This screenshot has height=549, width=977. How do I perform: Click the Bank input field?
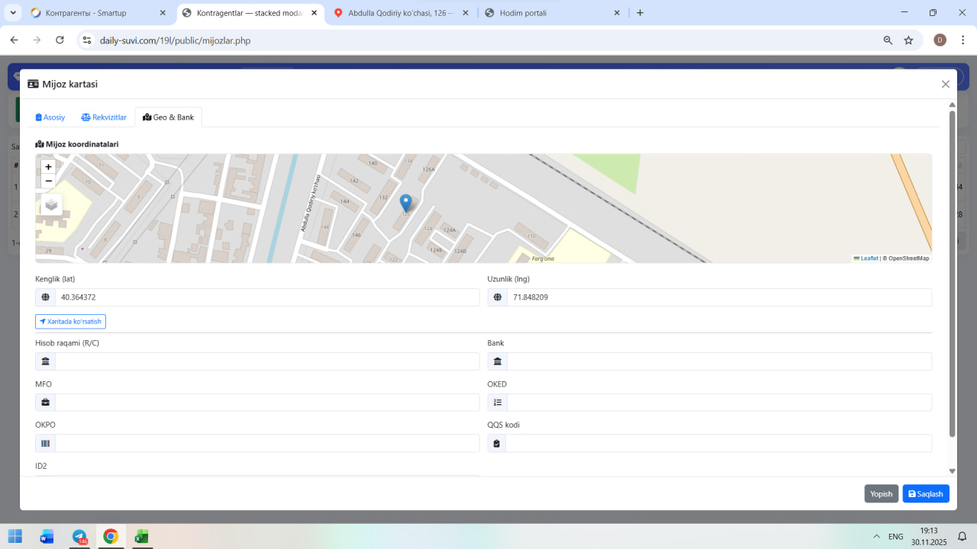click(x=718, y=361)
